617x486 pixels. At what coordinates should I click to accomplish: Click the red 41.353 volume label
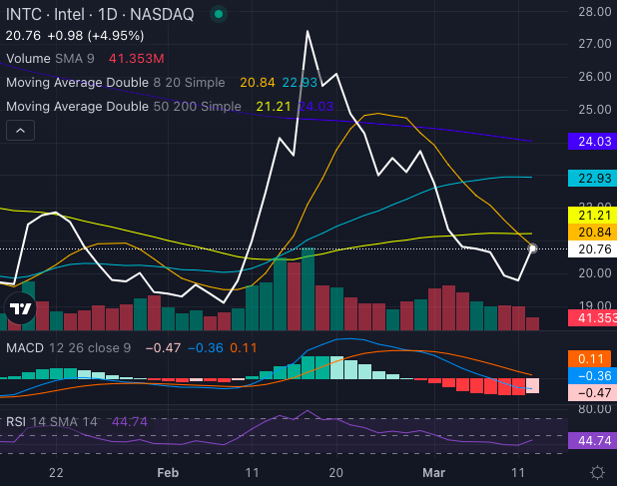[591, 317]
